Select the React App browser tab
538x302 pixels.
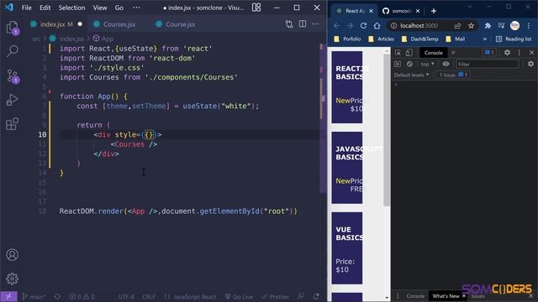(354, 11)
